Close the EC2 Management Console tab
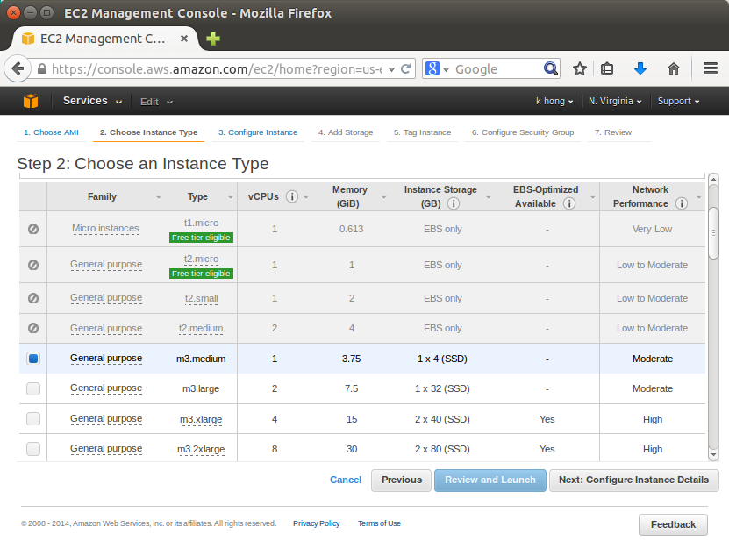The image size is (729, 541). [x=184, y=39]
